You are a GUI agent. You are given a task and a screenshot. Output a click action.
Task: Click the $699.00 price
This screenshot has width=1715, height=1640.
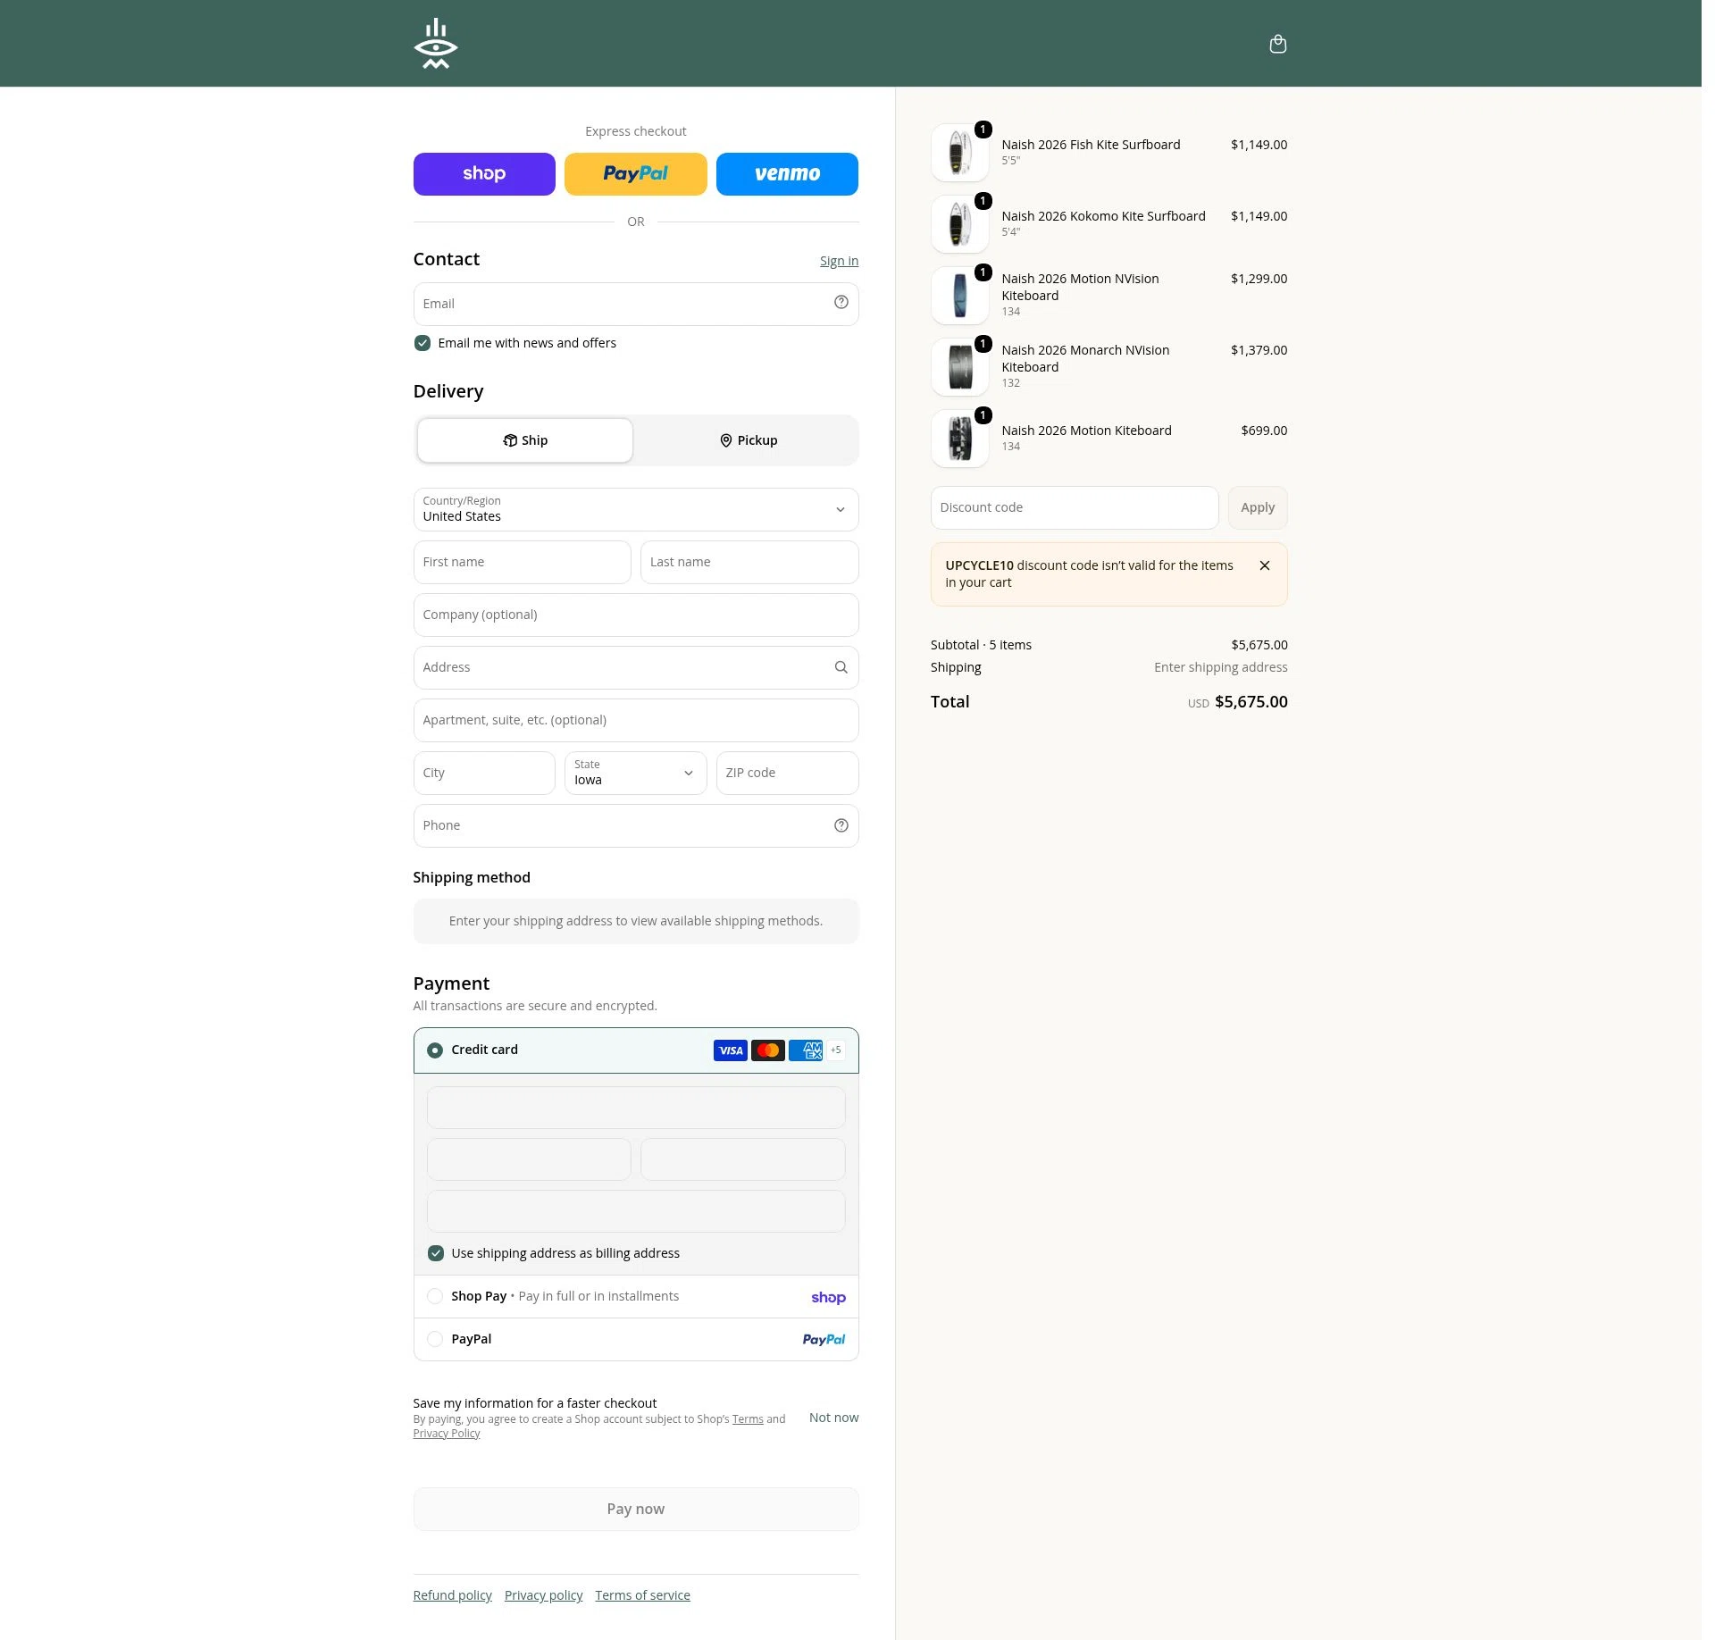coord(1265,431)
